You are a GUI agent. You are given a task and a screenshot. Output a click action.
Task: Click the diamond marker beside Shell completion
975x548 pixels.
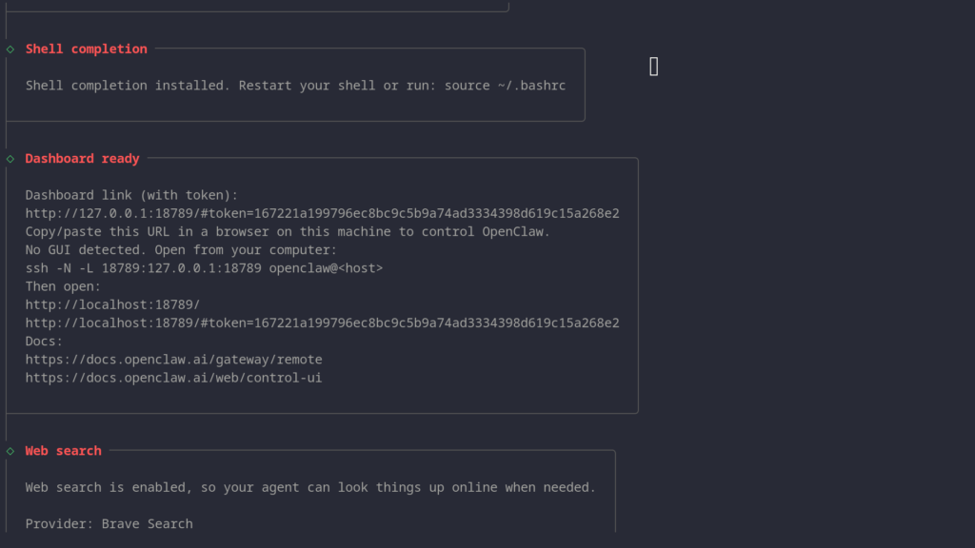10,49
